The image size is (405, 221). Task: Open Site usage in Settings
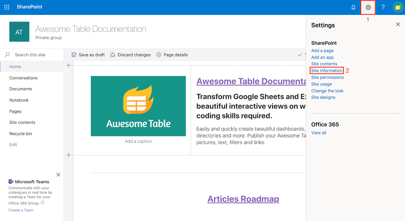pyautogui.click(x=321, y=84)
